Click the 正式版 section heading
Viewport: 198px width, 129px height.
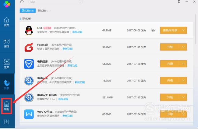tap(27, 19)
